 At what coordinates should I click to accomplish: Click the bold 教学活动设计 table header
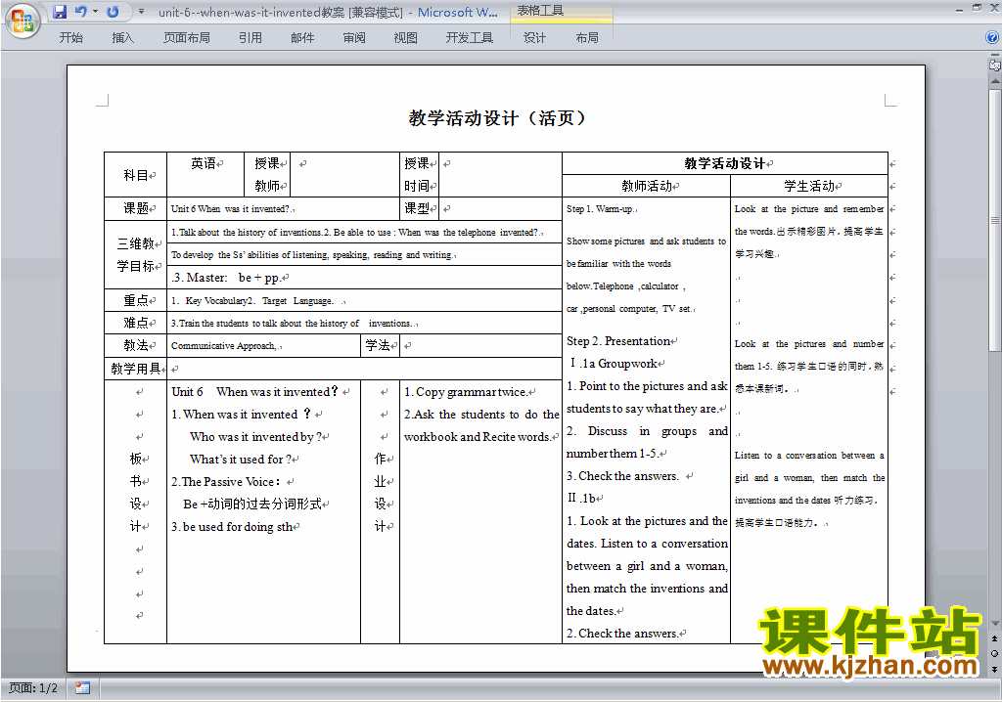725,163
